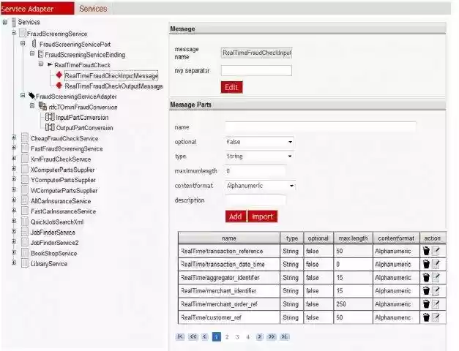Click the FraudScreeningServiceAdapter tag icon

(x=31, y=96)
